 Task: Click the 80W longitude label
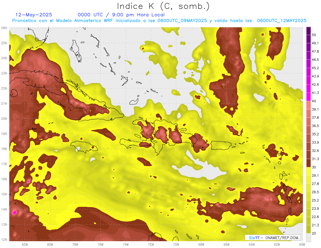coord(50,245)
